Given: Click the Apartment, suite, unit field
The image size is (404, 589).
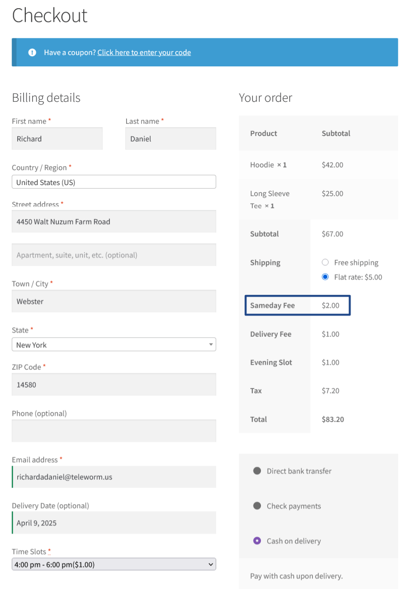Looking at the screenshot, I should [114, 255].
